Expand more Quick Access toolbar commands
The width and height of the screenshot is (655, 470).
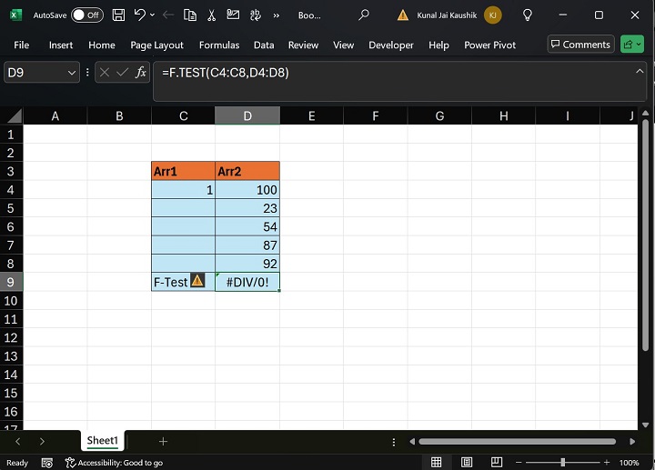[277, 15]
